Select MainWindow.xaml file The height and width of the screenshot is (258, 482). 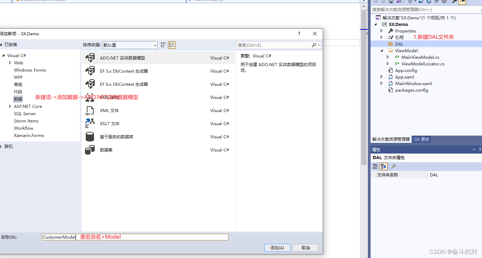[413, 83]
